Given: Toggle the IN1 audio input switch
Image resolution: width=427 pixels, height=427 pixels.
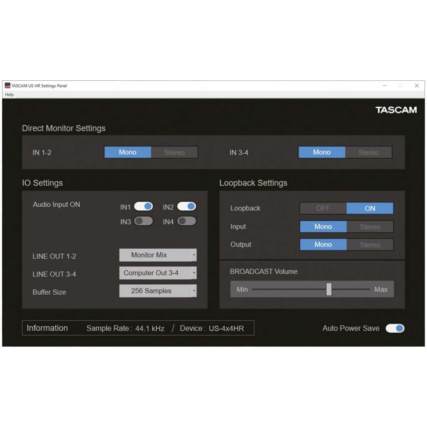Looking at the screenshot, I should (143, 206).
